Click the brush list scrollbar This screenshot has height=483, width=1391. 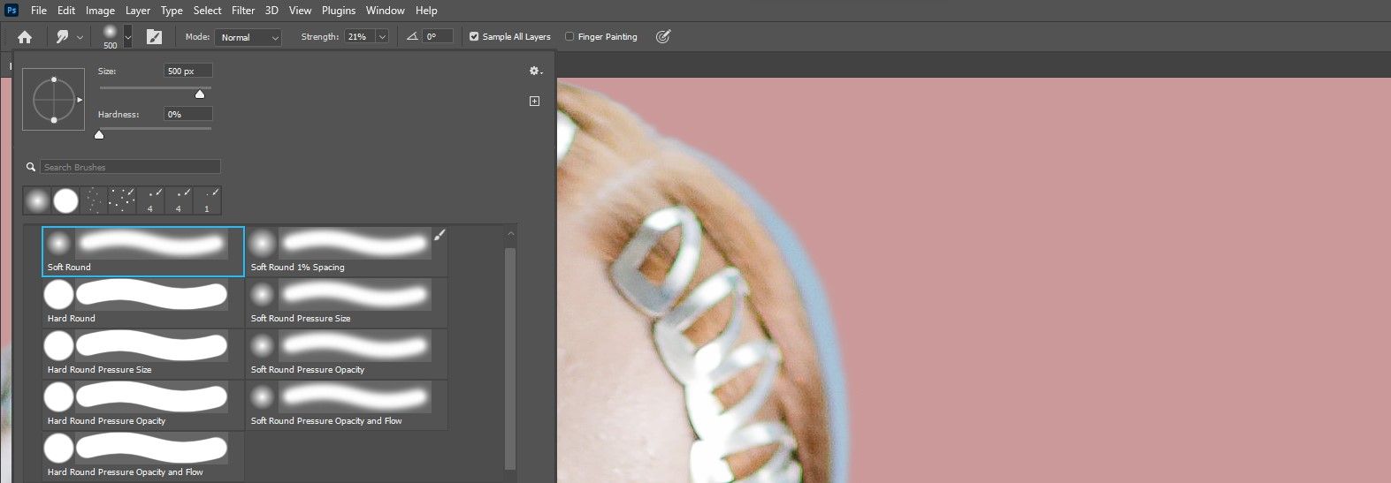509,358
